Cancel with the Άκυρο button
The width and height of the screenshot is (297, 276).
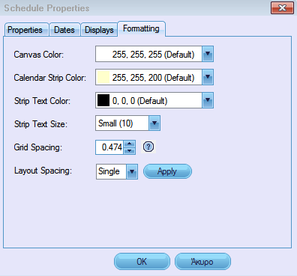click(202, 262)
